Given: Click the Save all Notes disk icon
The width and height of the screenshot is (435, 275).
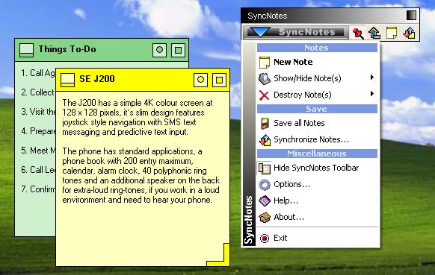Looking at the screenshot, I should pos(265,124).
